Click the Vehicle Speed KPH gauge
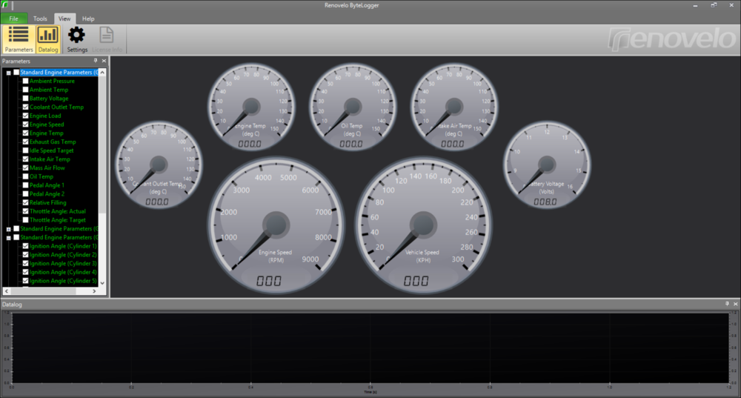Image resolution: width=741 pixels, height=398 pixels. pos(423,225)
